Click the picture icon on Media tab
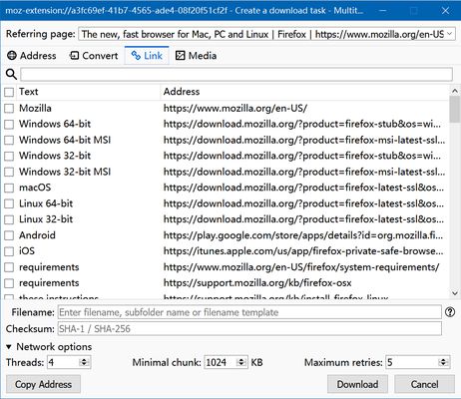The width and height of the screenshot is (461, 399). coord(180,56)
